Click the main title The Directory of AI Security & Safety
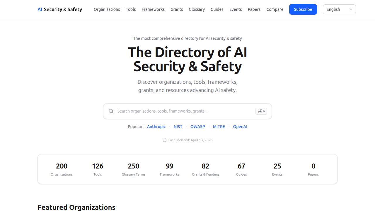This screenshot has height=211, width=375. [x=187, y=59]
